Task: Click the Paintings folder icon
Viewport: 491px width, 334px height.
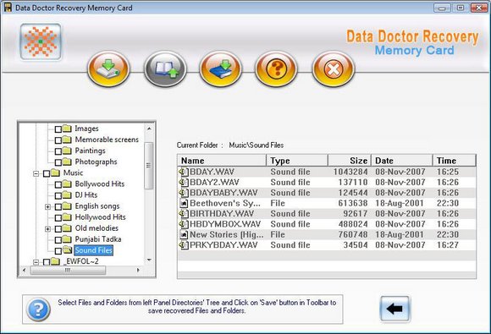Action: pyautogui.click(x=67, y=151)
